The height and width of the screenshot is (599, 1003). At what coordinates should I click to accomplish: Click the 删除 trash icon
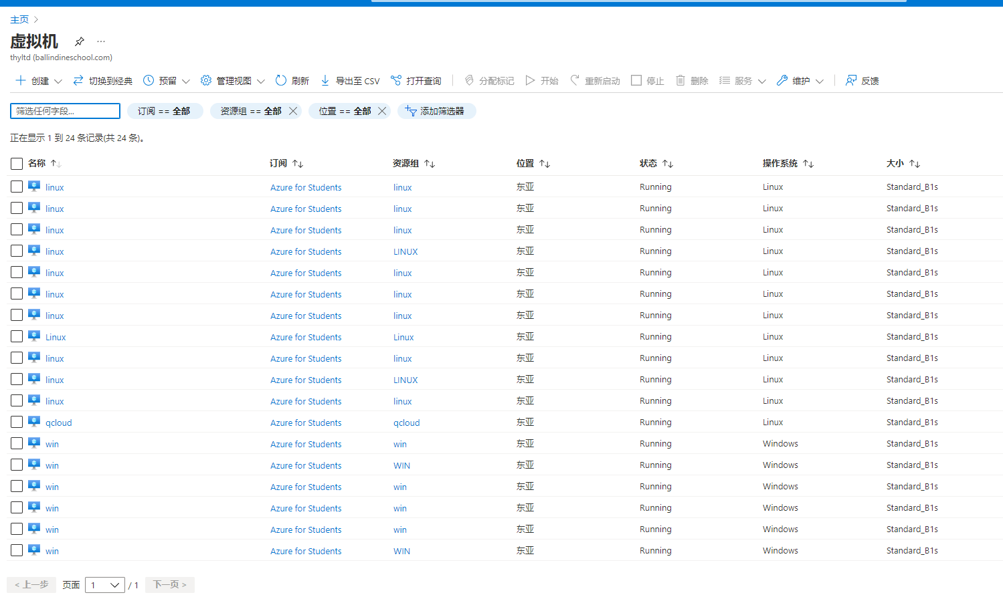tap(680, 80)
